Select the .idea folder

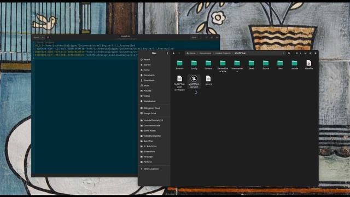[280, 65]
